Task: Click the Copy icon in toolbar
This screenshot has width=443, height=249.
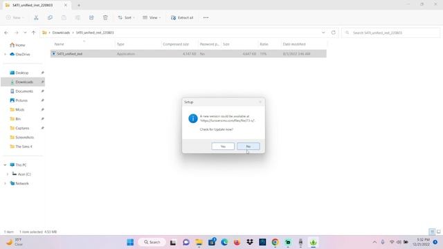Action: [x=50, y=17]
